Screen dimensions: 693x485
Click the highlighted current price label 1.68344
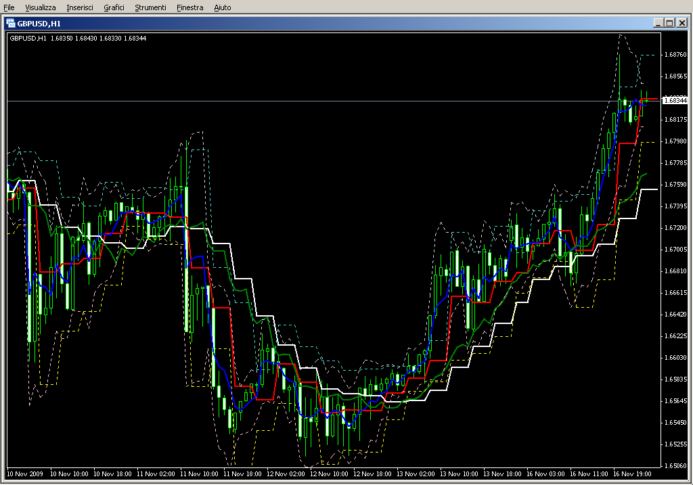pyautogui.click(x=676, y=101)
